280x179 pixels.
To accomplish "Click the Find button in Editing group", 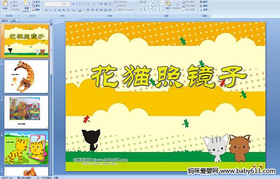I will 204,2.
